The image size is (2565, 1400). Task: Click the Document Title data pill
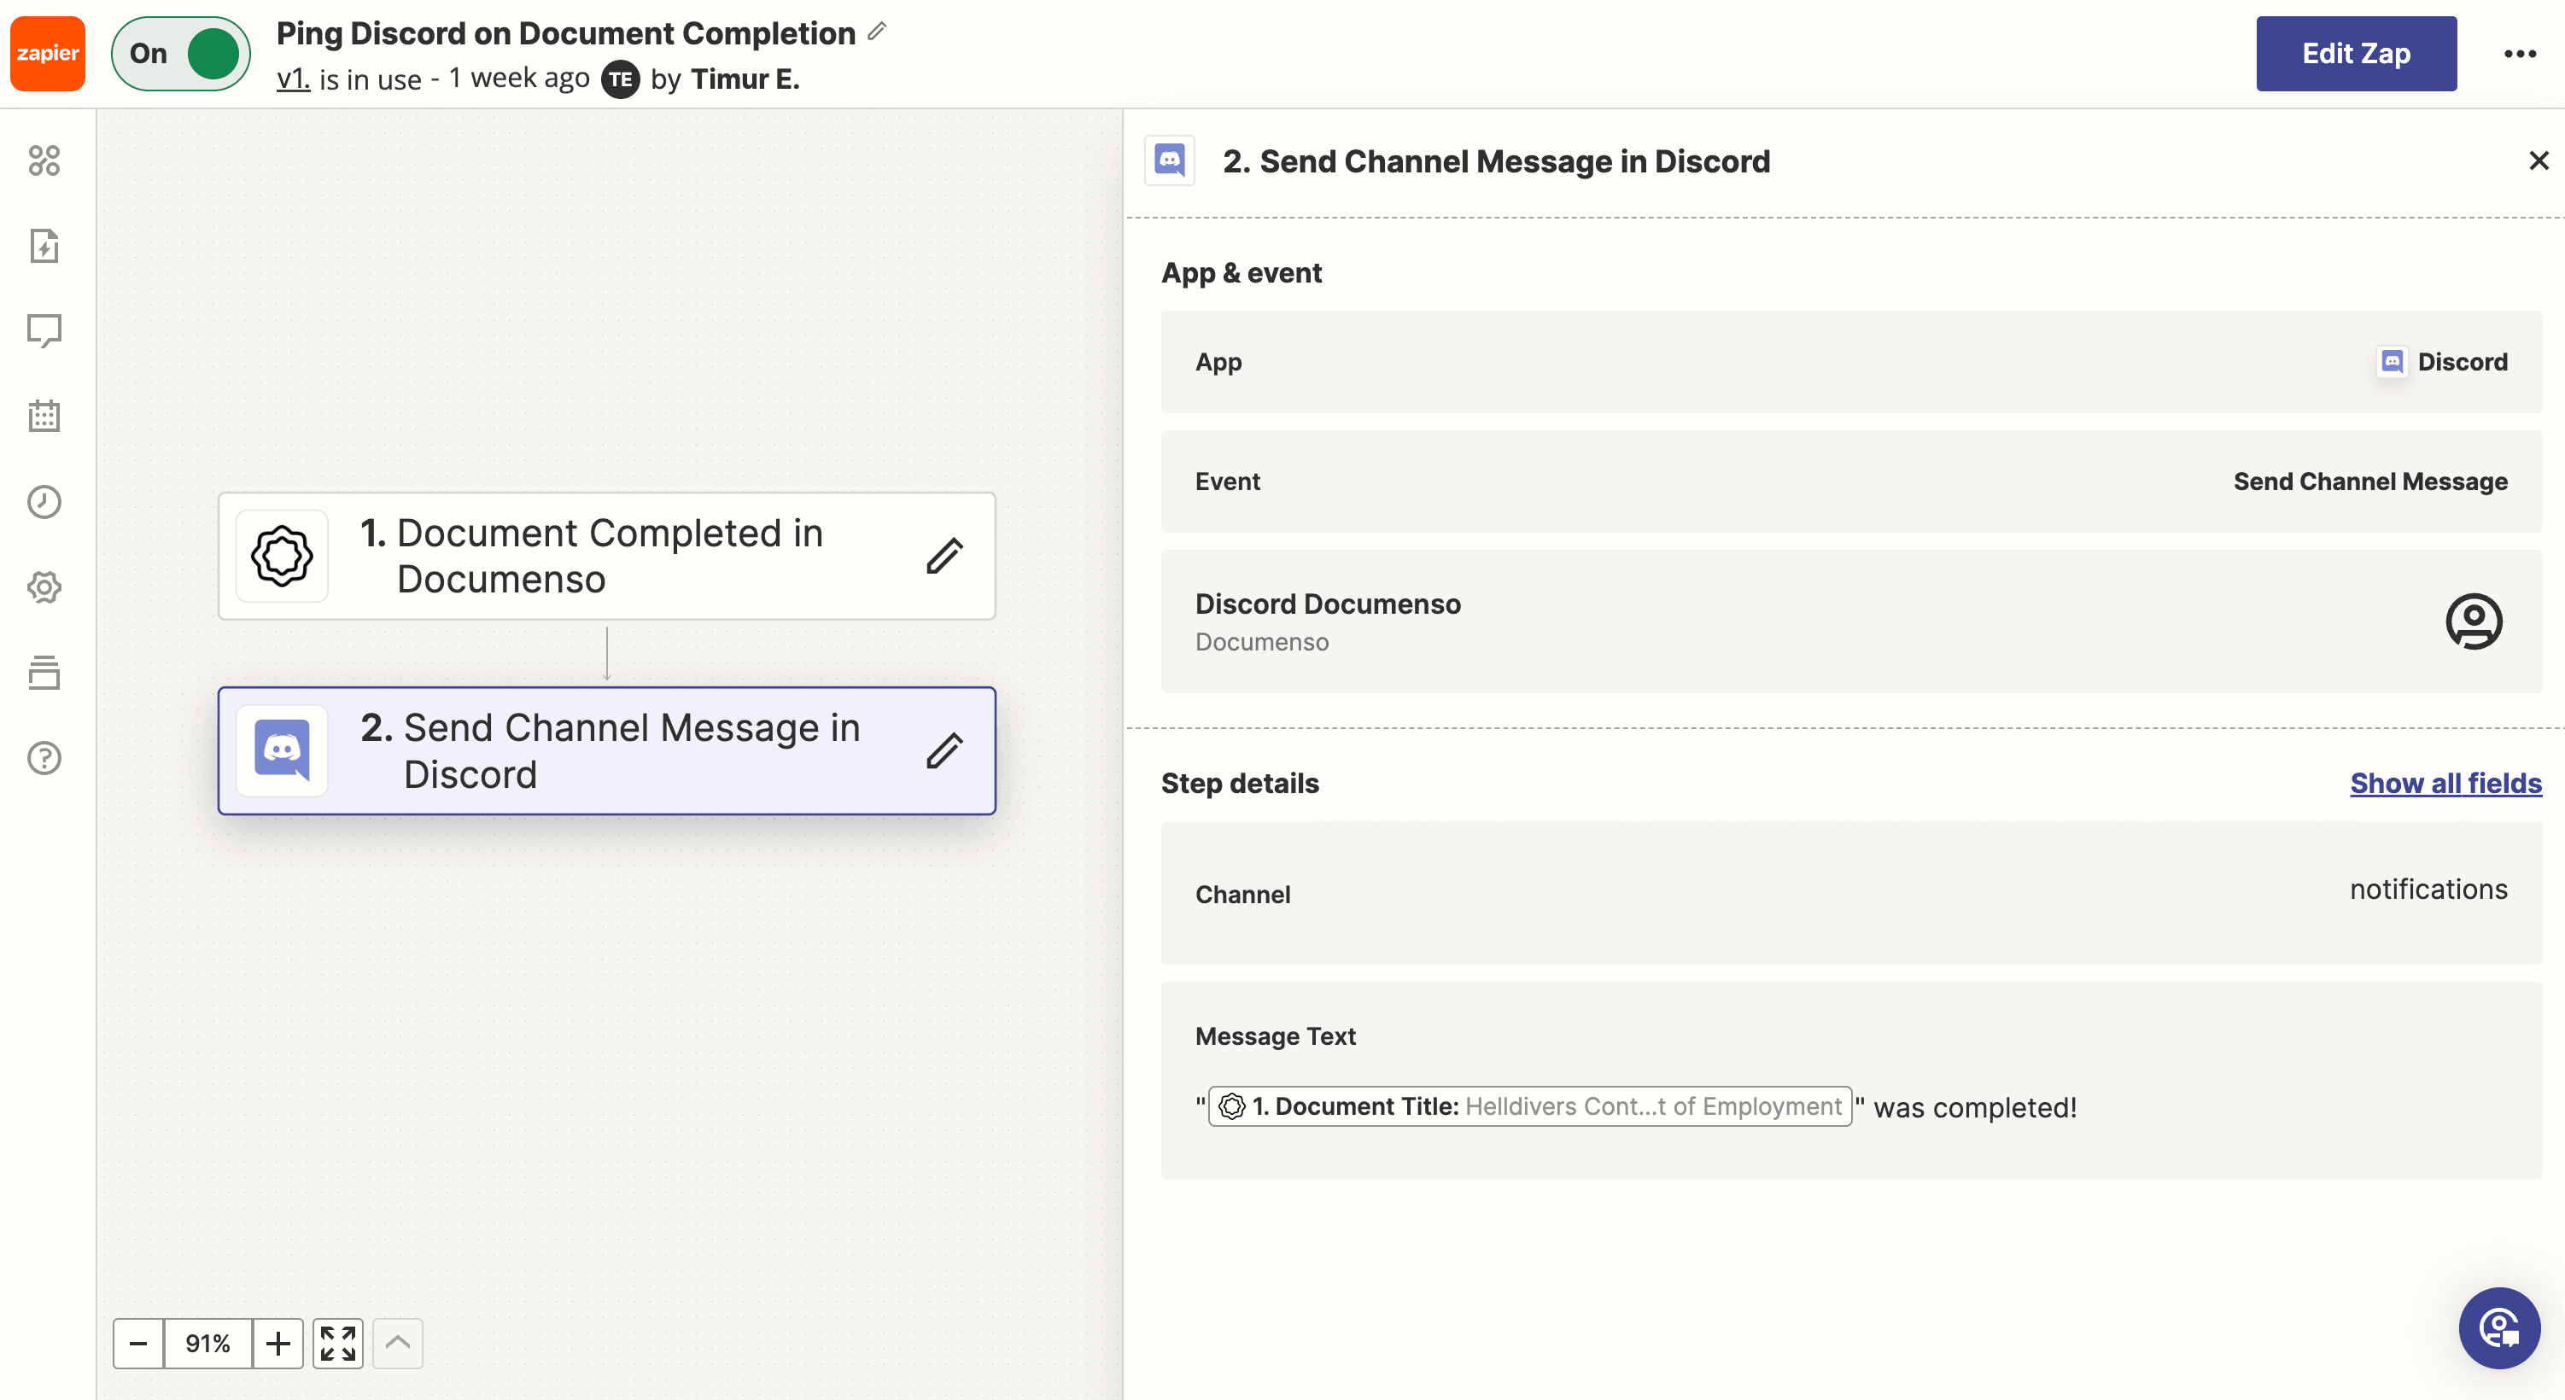tap(1529, 1106)
